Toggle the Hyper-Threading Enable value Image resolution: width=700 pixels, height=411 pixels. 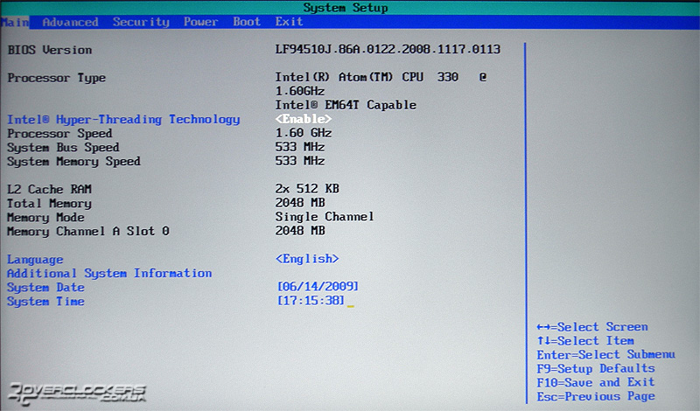click(303, 119)
